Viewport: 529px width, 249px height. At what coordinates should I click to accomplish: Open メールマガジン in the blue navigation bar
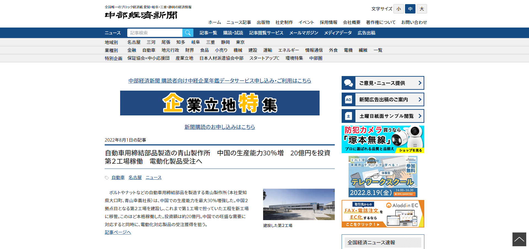(303, 33)
